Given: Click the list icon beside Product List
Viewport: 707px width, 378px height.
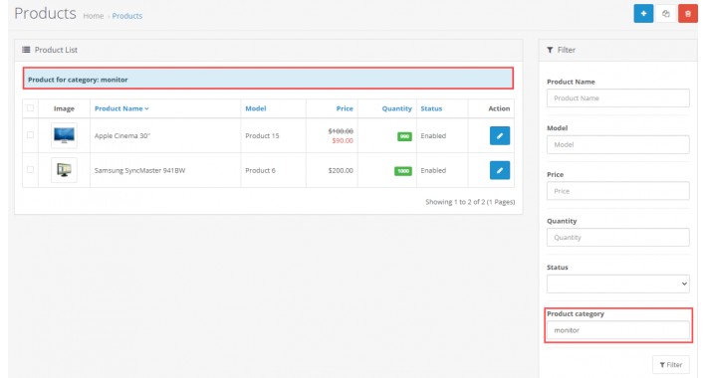Looking at the screenshot, I should click(x=26, y=50).
